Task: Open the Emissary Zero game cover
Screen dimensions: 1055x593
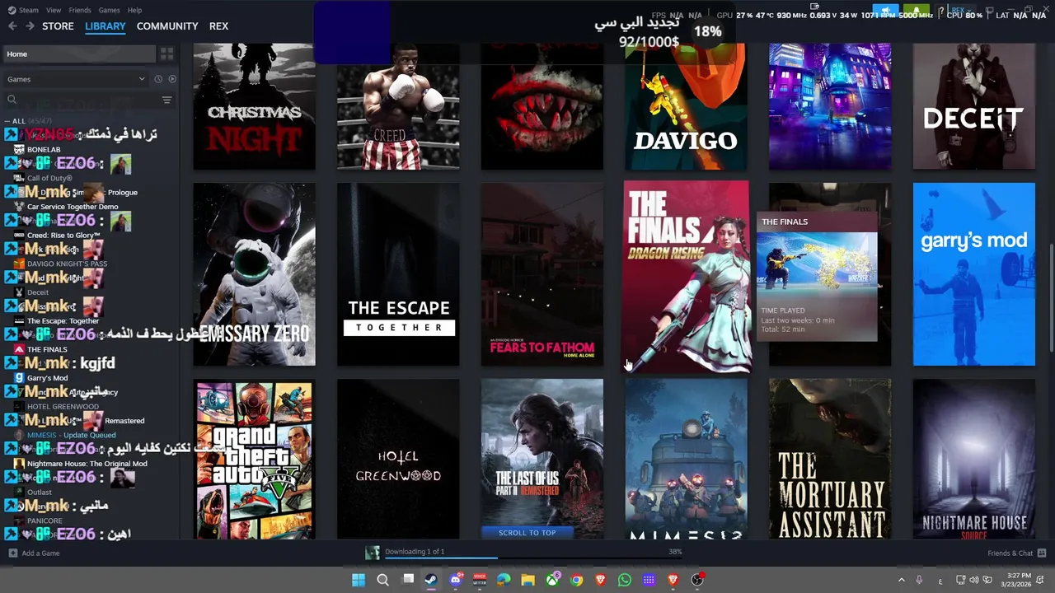Action: (x=254, y=274)
